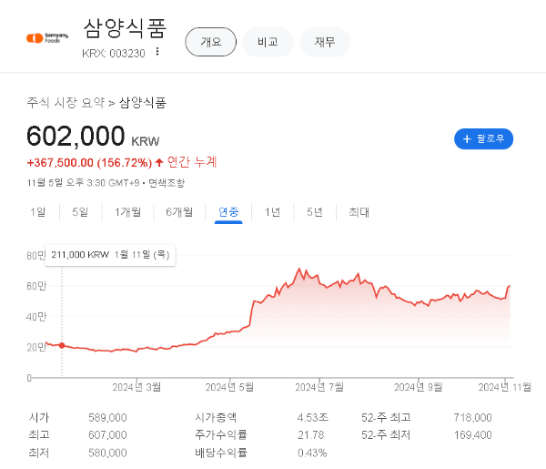Click the 시가총액 value 4.53조
This screenshot has height=469, width=546.
pyautogui.click(x=313, y=417)
